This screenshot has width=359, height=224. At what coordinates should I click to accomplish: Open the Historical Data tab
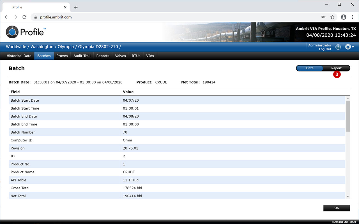click(x=19, y=56)
